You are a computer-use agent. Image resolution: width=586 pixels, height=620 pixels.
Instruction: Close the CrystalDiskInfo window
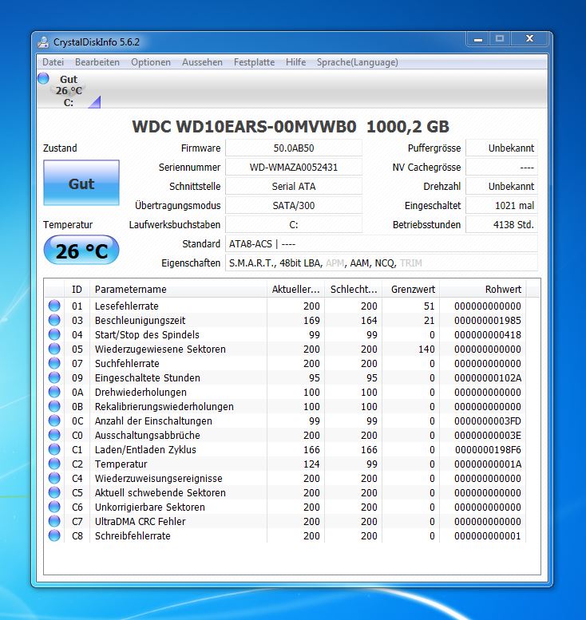(530, 39)
